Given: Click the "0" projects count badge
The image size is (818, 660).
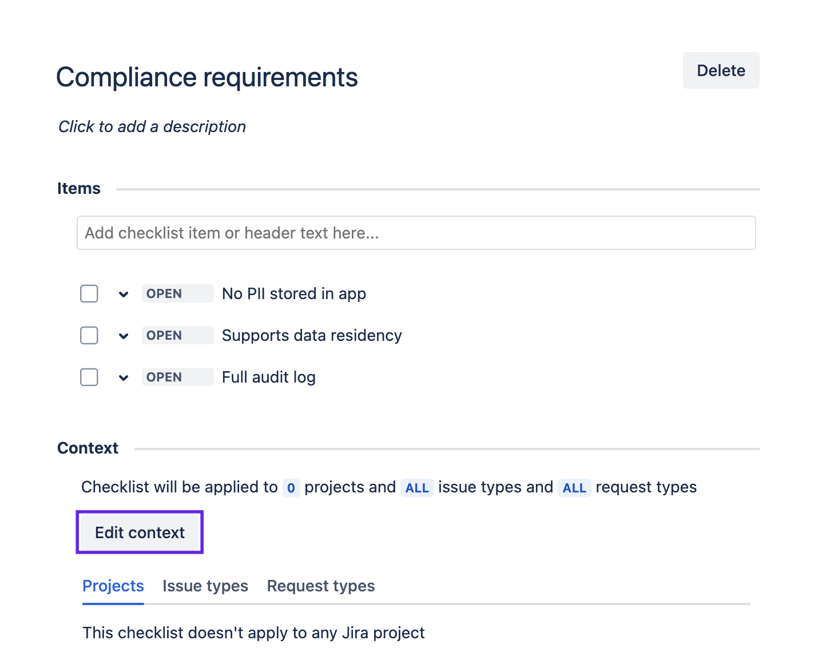Looking at the screenshot, I should click(291, 488).
